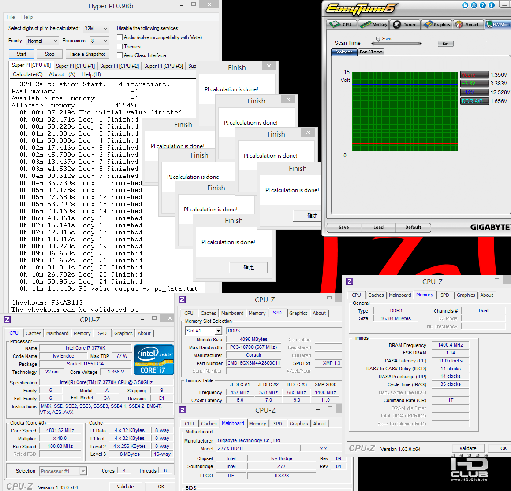Open the EasyTune6 Graphics tab

point(436,24)
